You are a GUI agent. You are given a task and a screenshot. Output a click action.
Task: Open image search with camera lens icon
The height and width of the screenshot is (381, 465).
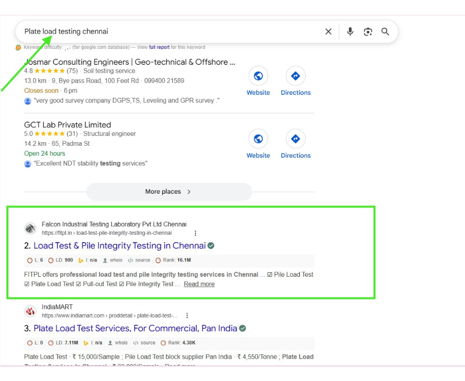click(x=368, y=32)
